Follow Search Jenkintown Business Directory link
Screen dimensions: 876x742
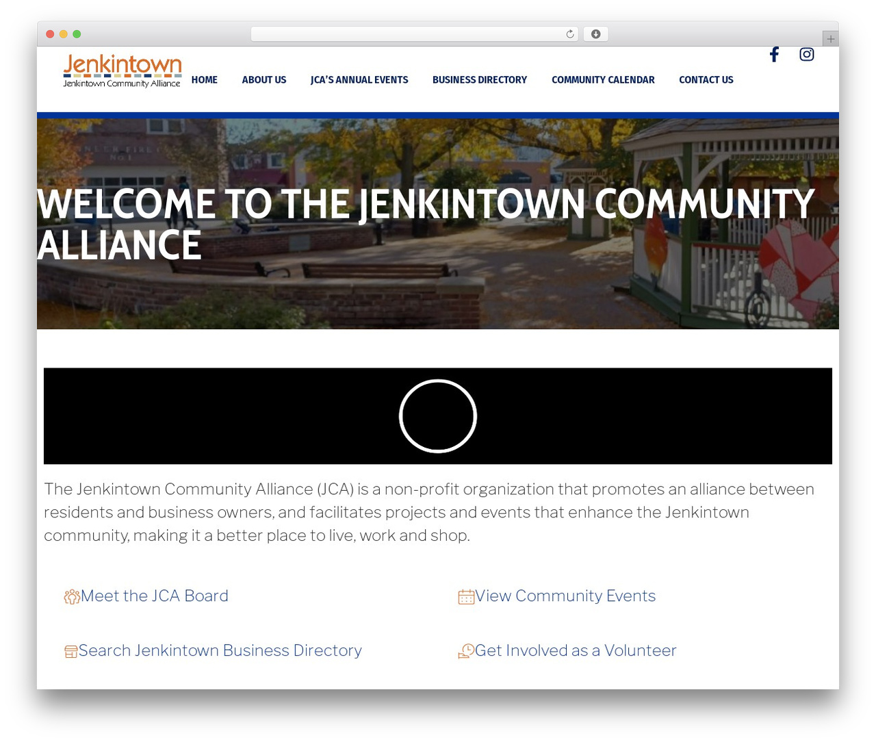pos(220,651)
